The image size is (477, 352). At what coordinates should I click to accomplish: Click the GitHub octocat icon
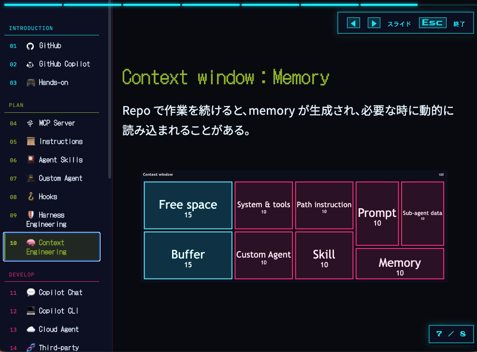30,46
